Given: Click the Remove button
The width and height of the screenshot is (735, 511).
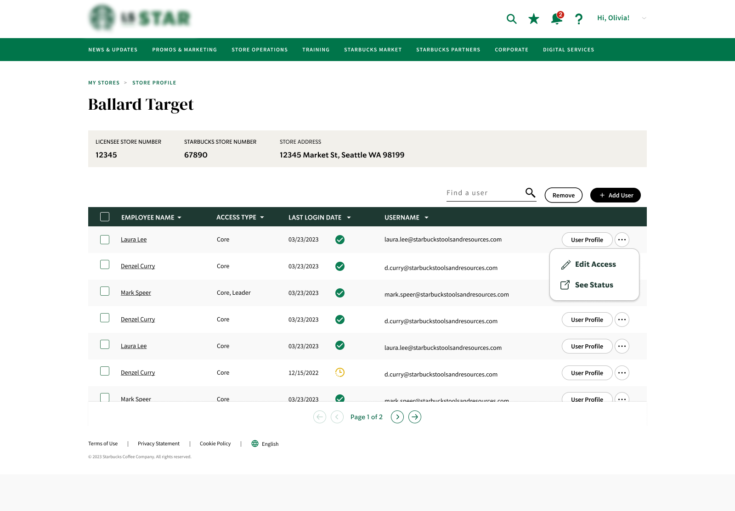Looking at the screenshot, I should [564, 195].
